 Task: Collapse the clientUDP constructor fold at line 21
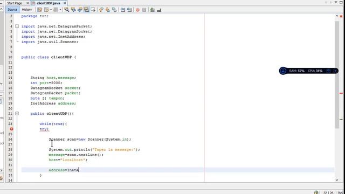17,114
